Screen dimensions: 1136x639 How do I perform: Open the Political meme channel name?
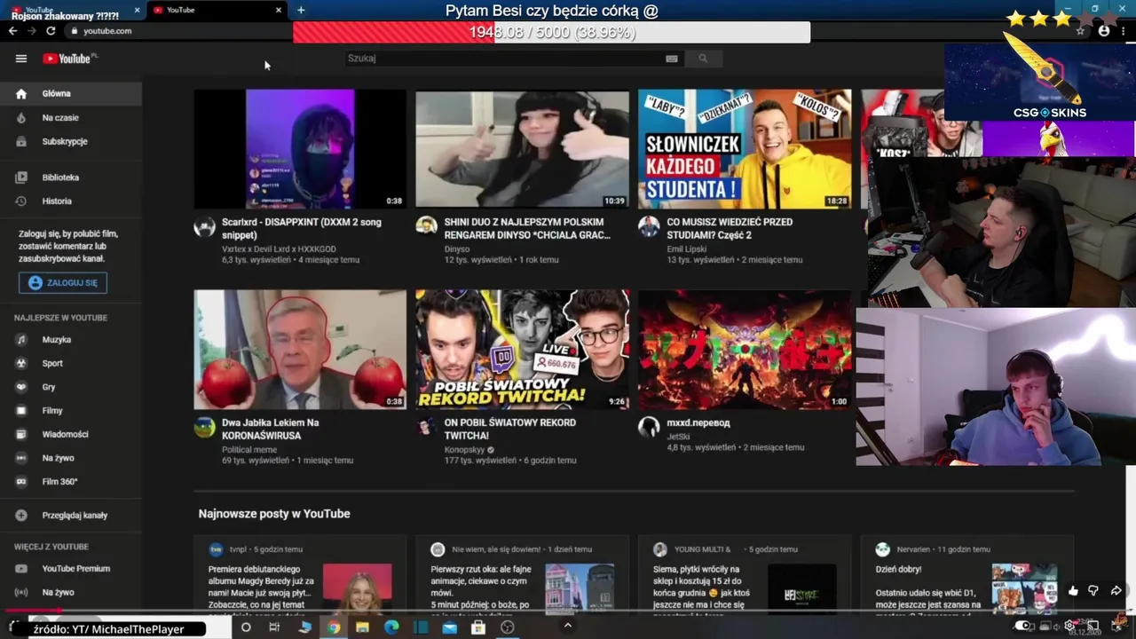[249, 450]
